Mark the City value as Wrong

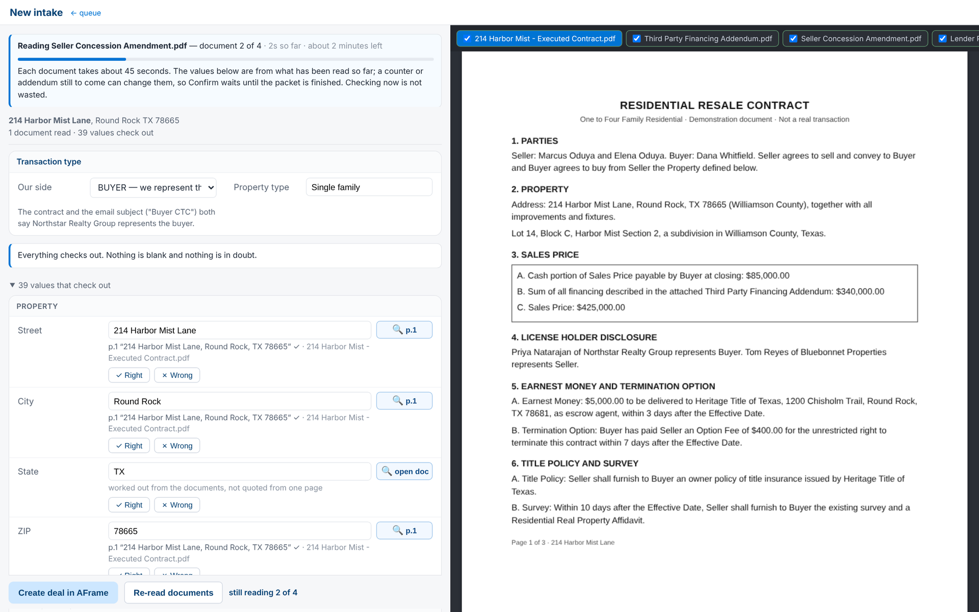click(x=177, y=446)
